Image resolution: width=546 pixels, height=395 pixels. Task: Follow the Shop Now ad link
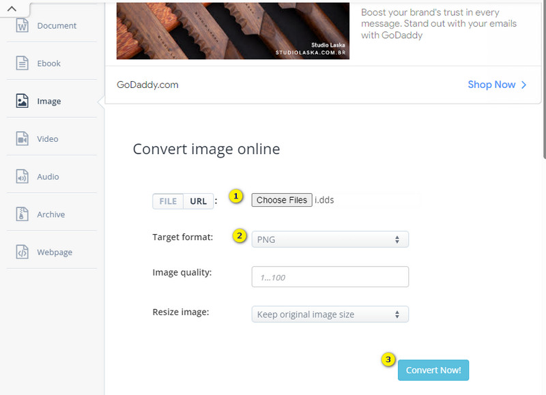(497, 85)
